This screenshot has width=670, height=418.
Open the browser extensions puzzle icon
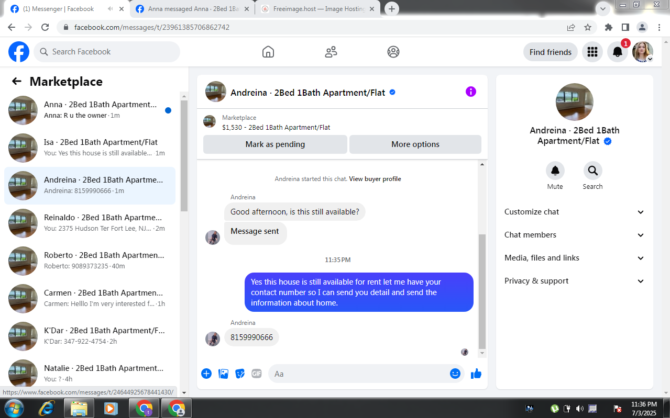pyautogui.click(x=609, y=27)
